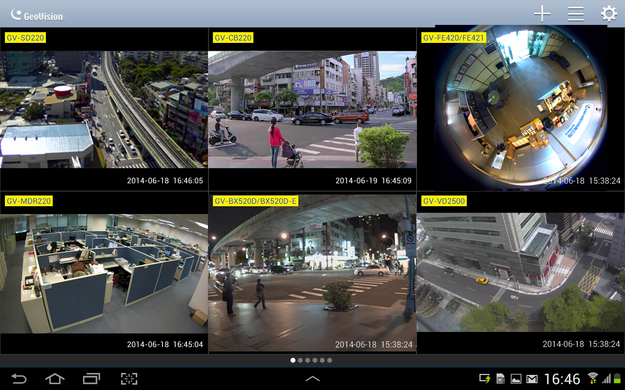Open the GeoVision settings gear
The height and width of the screenshot is (390, 625).
pyautogui.click(x=608, y=13)
